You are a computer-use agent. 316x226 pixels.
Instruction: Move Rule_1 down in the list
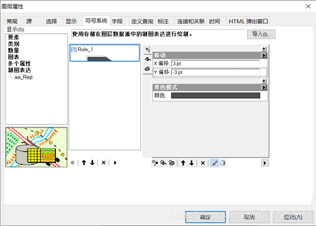click(x=92, y=163)
